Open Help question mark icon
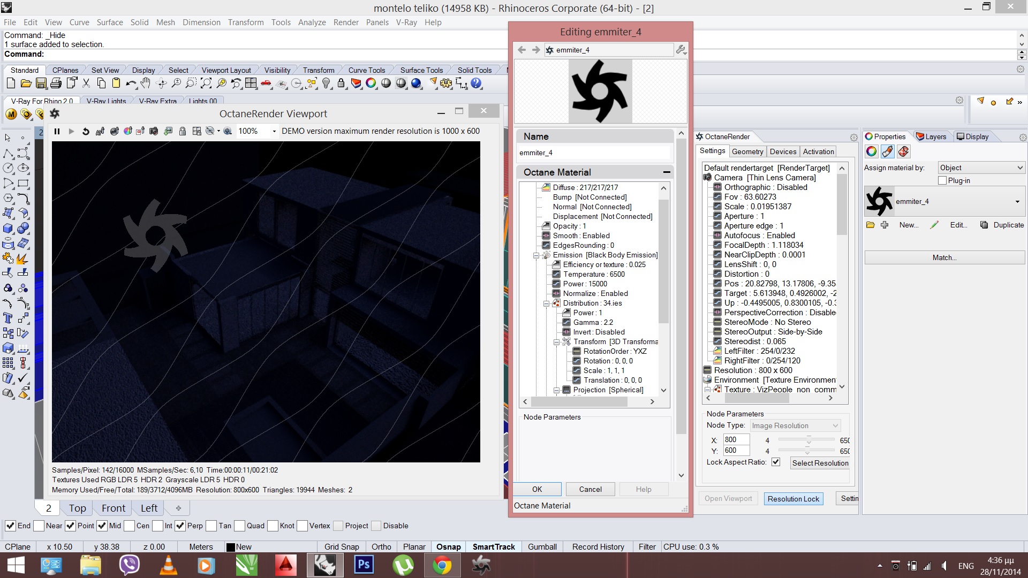 point(476,83)
